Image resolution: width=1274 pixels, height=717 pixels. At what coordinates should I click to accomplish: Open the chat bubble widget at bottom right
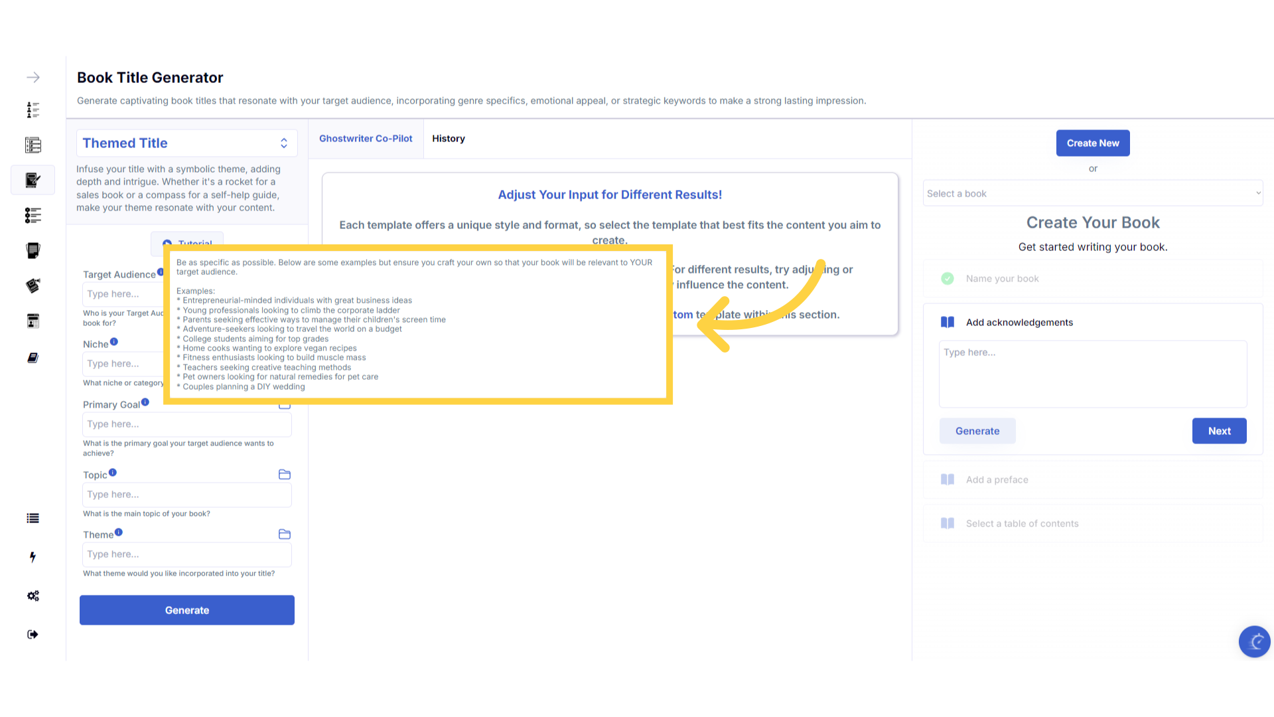(x=1254, y=641)
